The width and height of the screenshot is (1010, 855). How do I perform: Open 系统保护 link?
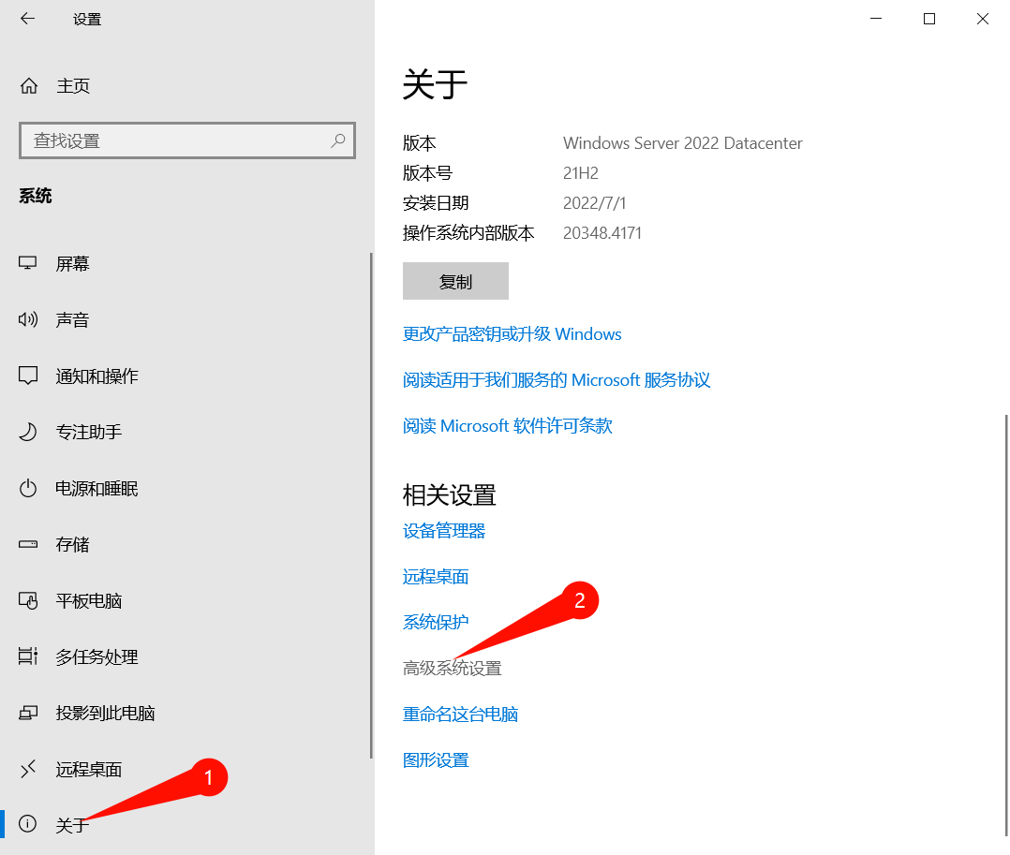[436, 622]
